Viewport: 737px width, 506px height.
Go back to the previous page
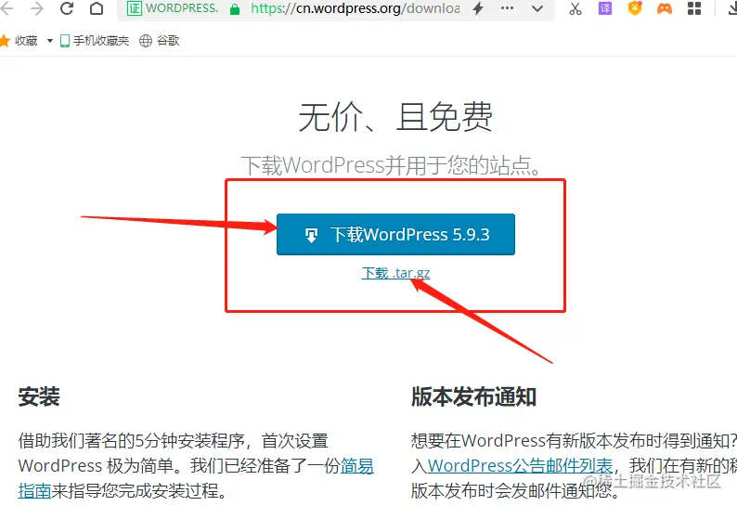(x=6, y=8)
